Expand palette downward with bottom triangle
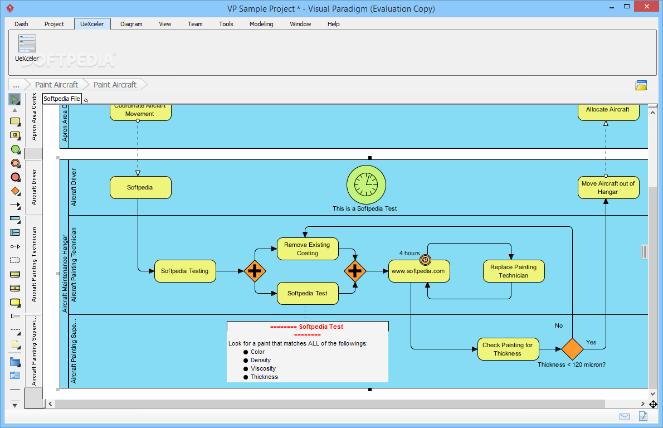Image resolution: width=663 pixels, height=428 pixels. pyautogui.click(x=15, y=405)
